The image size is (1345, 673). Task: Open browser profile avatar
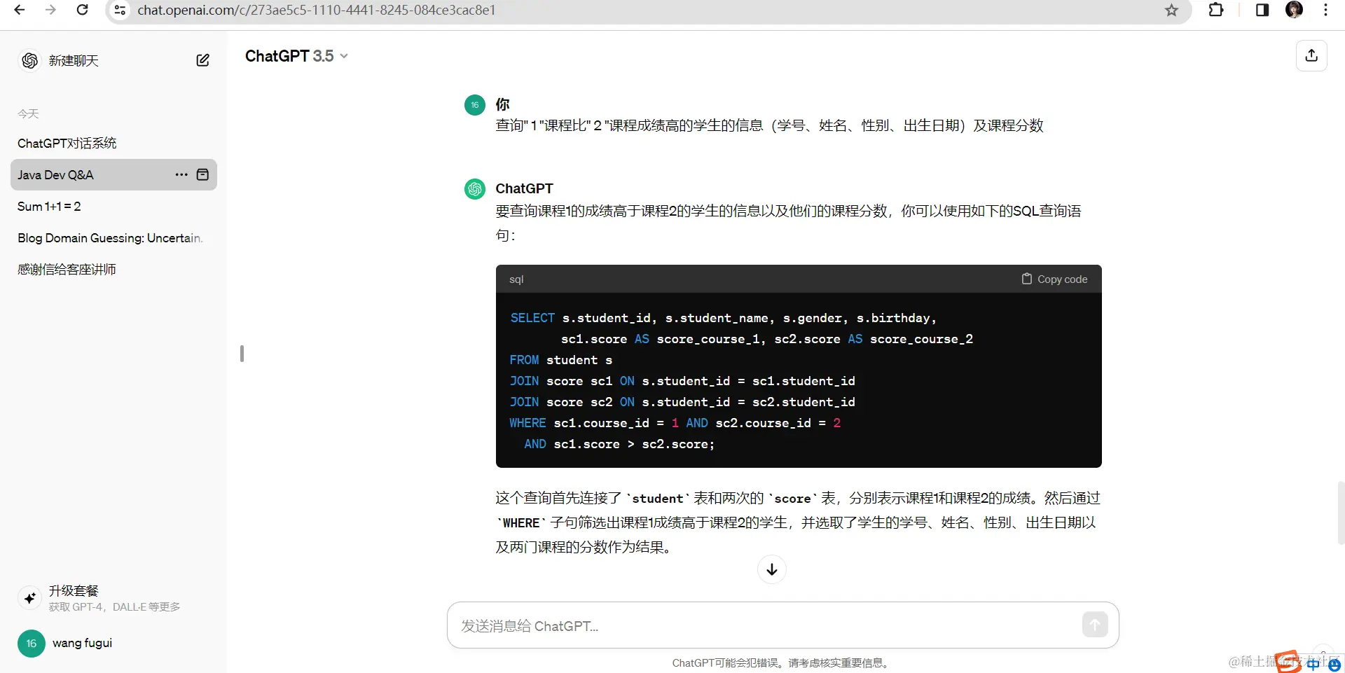pos(1295,10)
